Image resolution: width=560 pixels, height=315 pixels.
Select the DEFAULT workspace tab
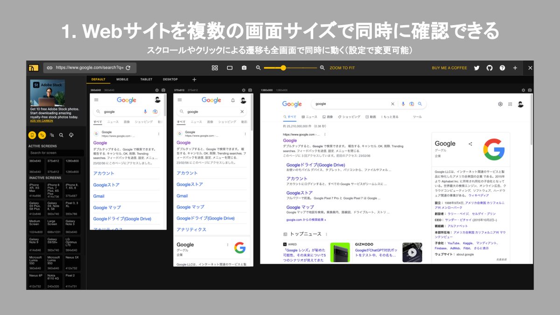[x=98, y=79]
